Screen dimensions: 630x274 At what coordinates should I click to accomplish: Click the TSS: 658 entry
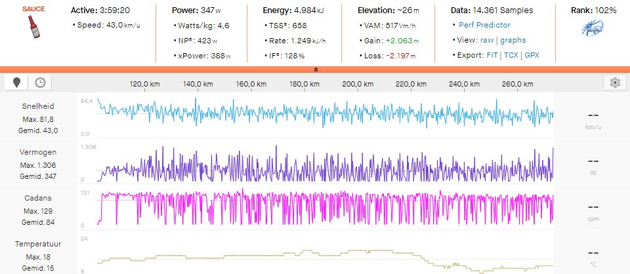pyautogui.click(x=287, y=26)
